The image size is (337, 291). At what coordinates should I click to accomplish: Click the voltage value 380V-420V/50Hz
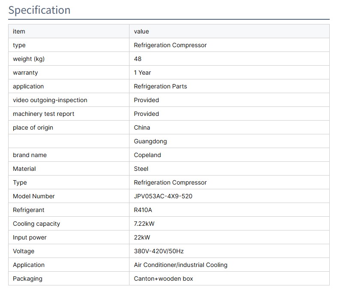[x=159, y=251]
